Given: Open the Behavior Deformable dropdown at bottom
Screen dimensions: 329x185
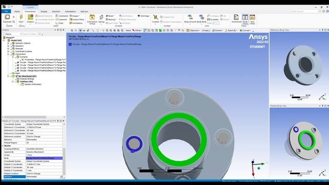Looking at the screenshot, I should 61,177.
